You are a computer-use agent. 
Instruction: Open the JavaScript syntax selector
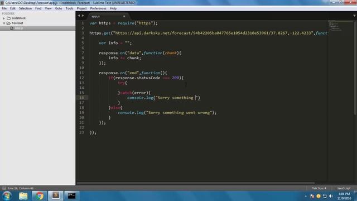(344, 188)
